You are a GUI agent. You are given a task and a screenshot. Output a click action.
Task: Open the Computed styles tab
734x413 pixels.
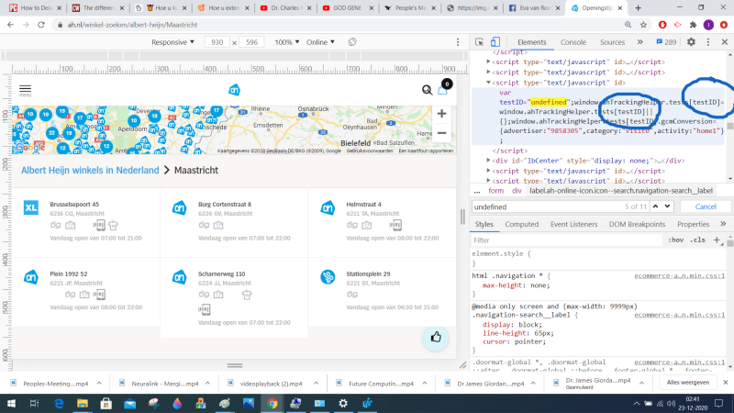coord(521,224)
